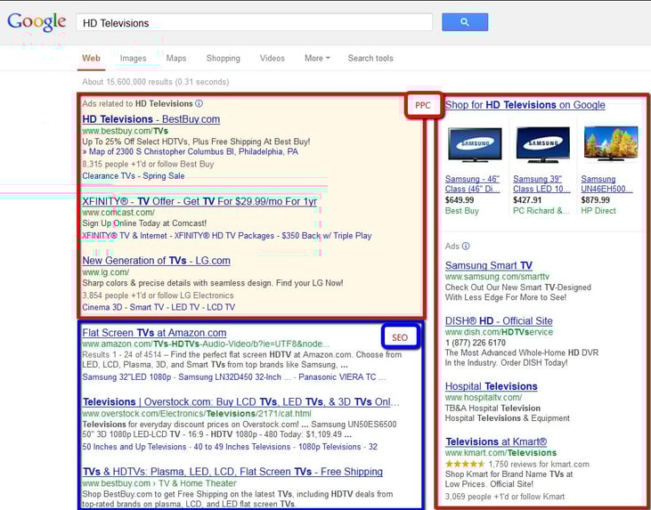This screenshot has height=510, width=651.
Task: Open the Spring Sale sitelink
Action: (164, 176)
